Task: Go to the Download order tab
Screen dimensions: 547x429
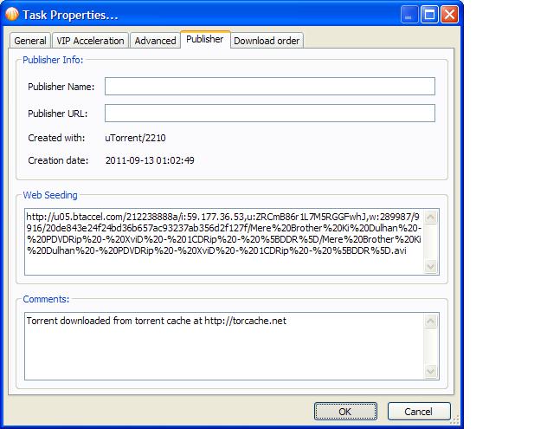Action: tap(267, 41)
